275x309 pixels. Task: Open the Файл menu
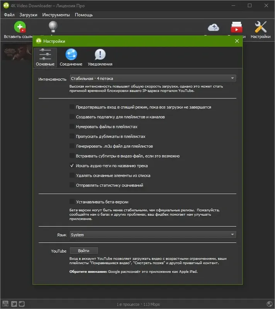click(9, 15)
